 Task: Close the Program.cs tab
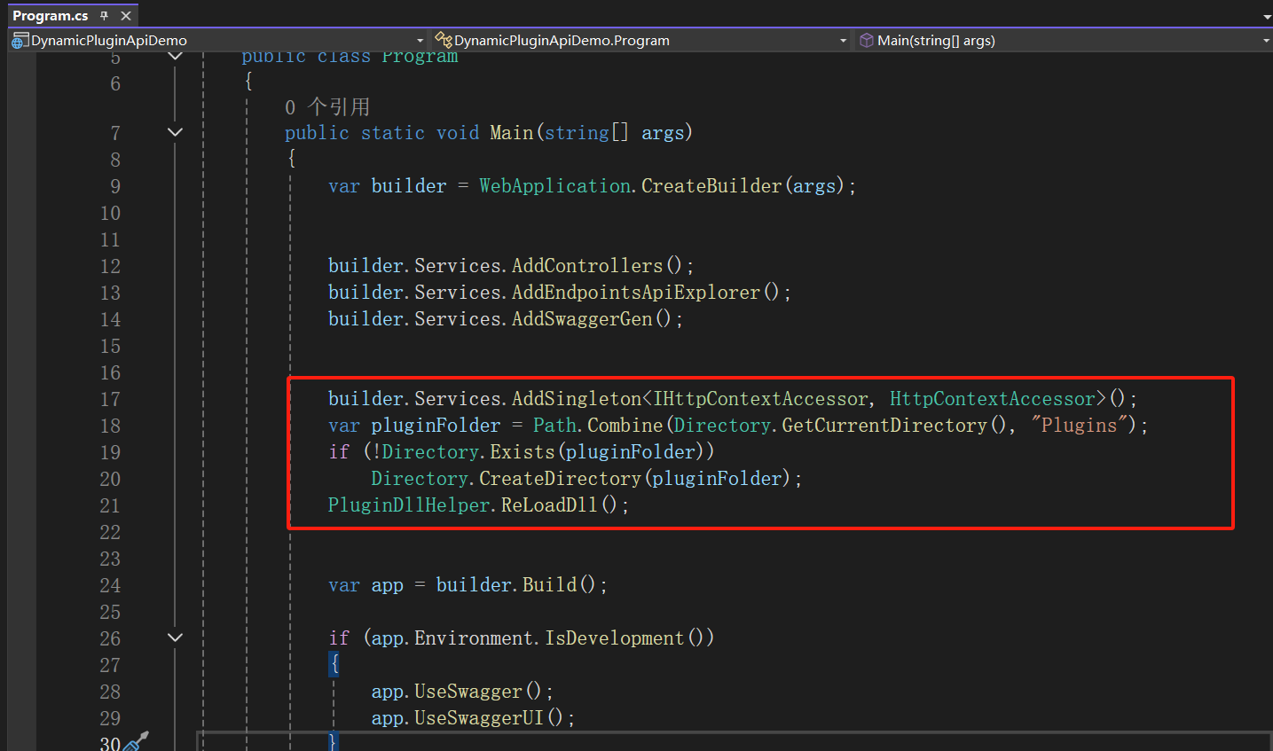pos(126,16)
